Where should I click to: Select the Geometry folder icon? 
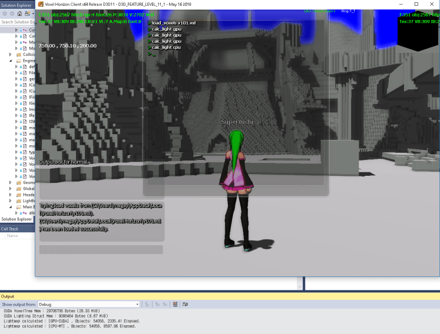coord(18,182)
